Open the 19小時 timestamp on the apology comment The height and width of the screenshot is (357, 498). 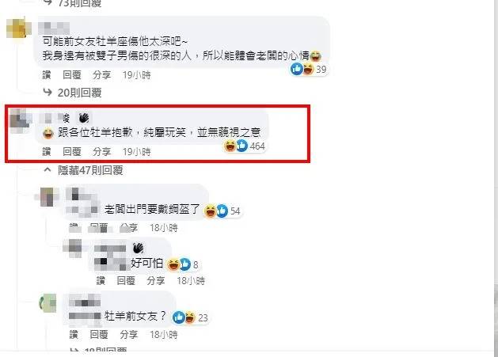coord(137,152)
